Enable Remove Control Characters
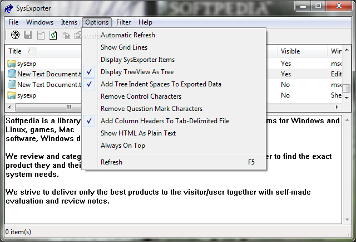 [x=174, y=96]
